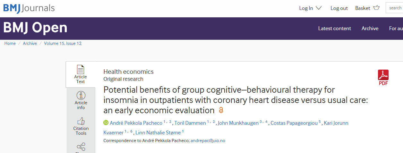The image size is (403, 153).
Task: Open Citation Tools panel
Action: [81, 126]
